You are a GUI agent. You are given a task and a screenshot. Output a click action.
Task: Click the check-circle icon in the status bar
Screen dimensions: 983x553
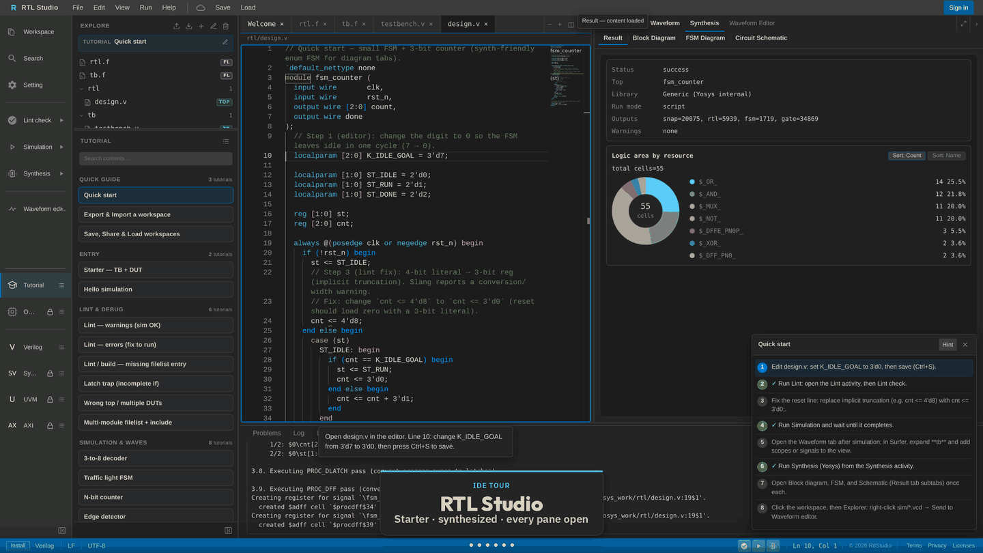pos(744,545)
